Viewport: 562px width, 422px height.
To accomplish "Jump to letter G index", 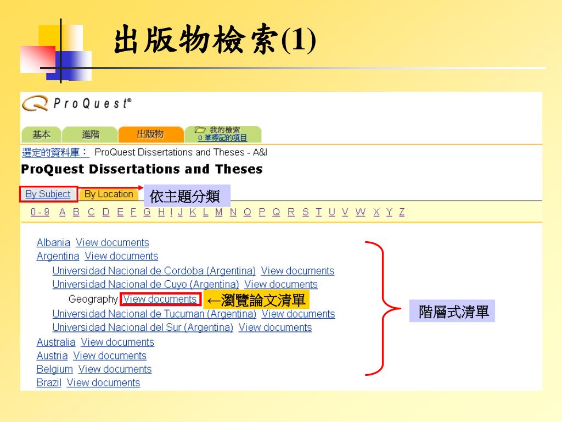I will point(147,212).
